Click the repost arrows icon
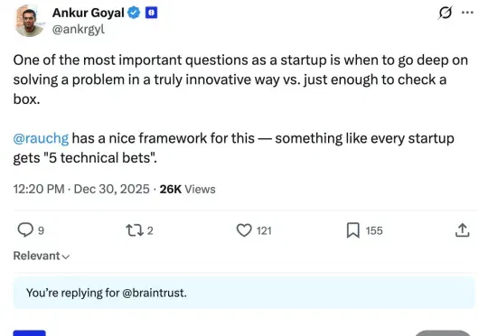Viewport: 488px width, 336px height. click(x=135, y=230)
